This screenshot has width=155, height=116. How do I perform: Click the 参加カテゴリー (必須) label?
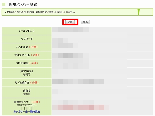tap(27, 102)
